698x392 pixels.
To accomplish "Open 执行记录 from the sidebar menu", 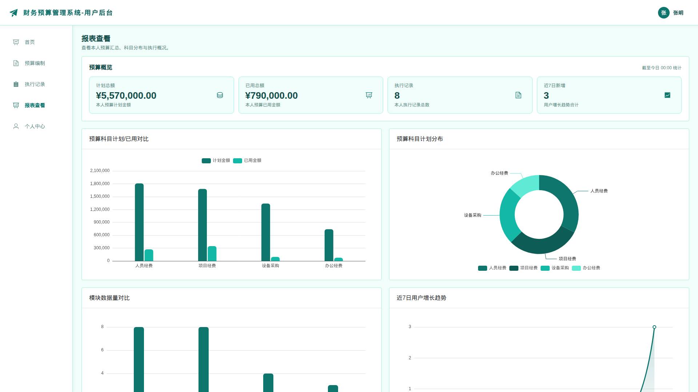I will point(36,84).
